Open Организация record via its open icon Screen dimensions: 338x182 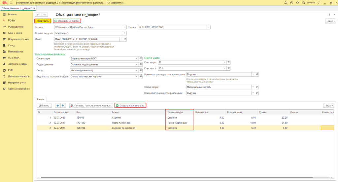[x=141, y=58]
